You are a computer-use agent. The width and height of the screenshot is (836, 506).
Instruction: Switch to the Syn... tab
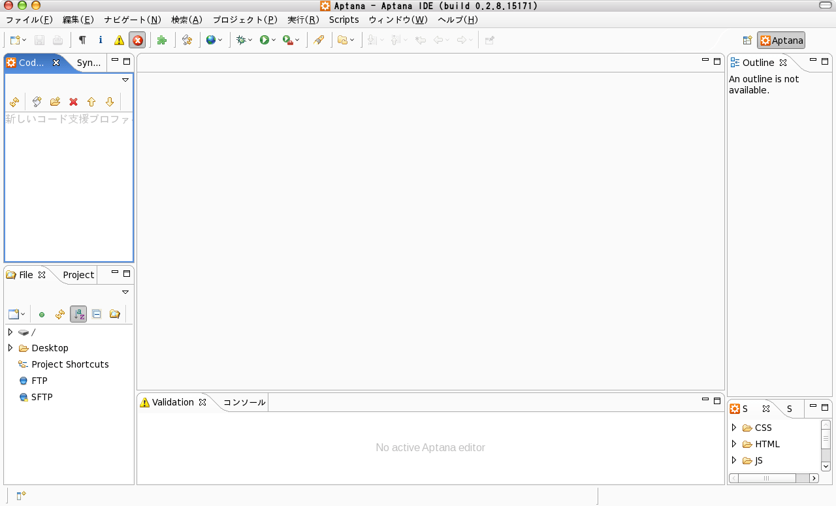click(x=89, y=63)
